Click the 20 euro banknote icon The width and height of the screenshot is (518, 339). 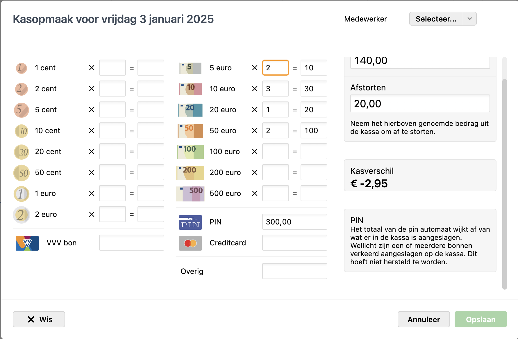[190, 110]
